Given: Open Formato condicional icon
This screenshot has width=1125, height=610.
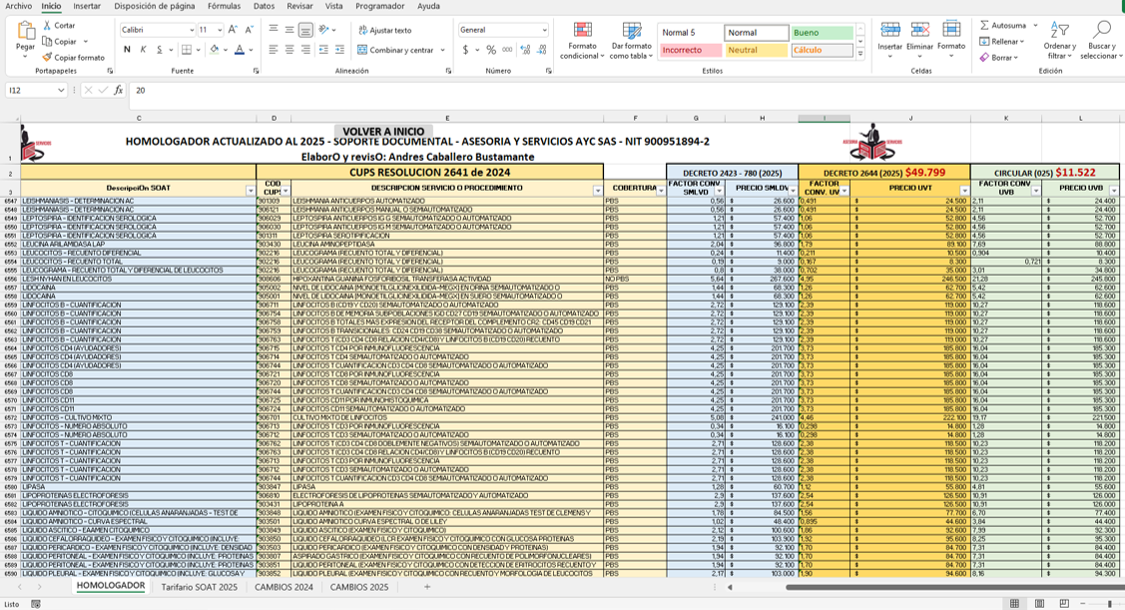Looking at the screenshot, I should [x=582, y=31].
